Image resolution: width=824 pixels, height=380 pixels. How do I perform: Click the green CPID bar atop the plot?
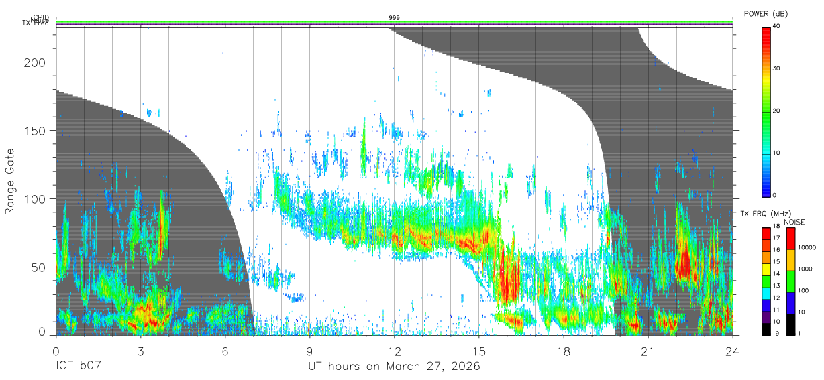coord(394,21)
